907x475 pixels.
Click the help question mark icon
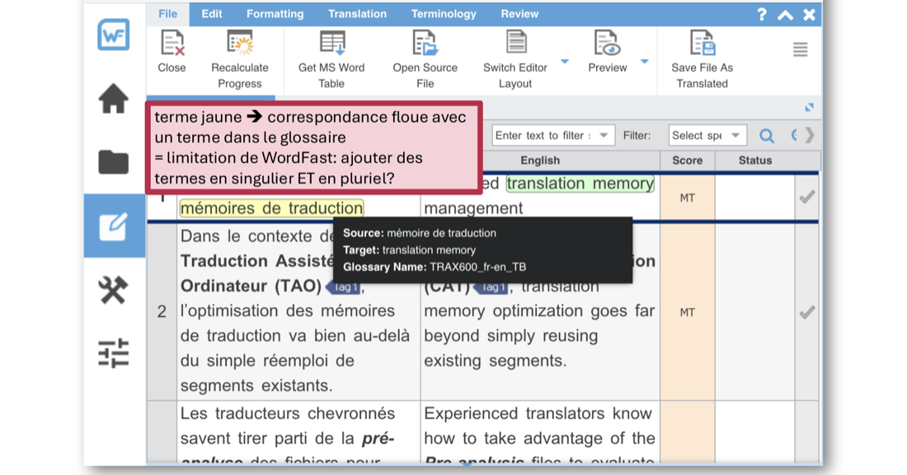(x=762, y=15)
